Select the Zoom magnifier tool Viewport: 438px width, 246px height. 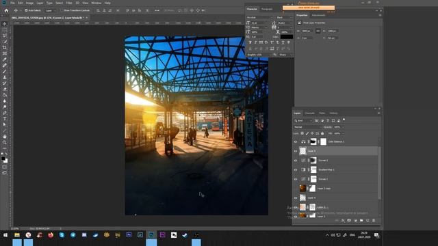[5, 142]
